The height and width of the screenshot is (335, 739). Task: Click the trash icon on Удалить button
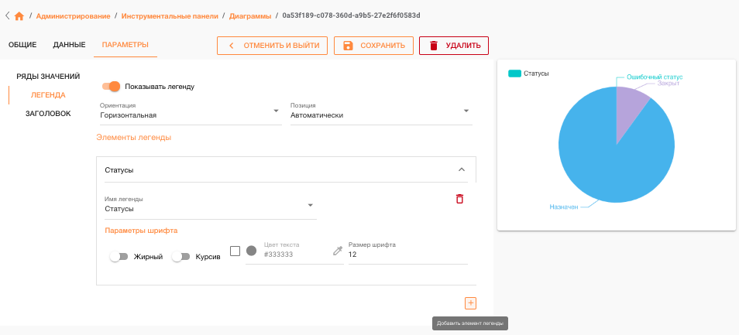pyautogui.click(x=434, y=46)
